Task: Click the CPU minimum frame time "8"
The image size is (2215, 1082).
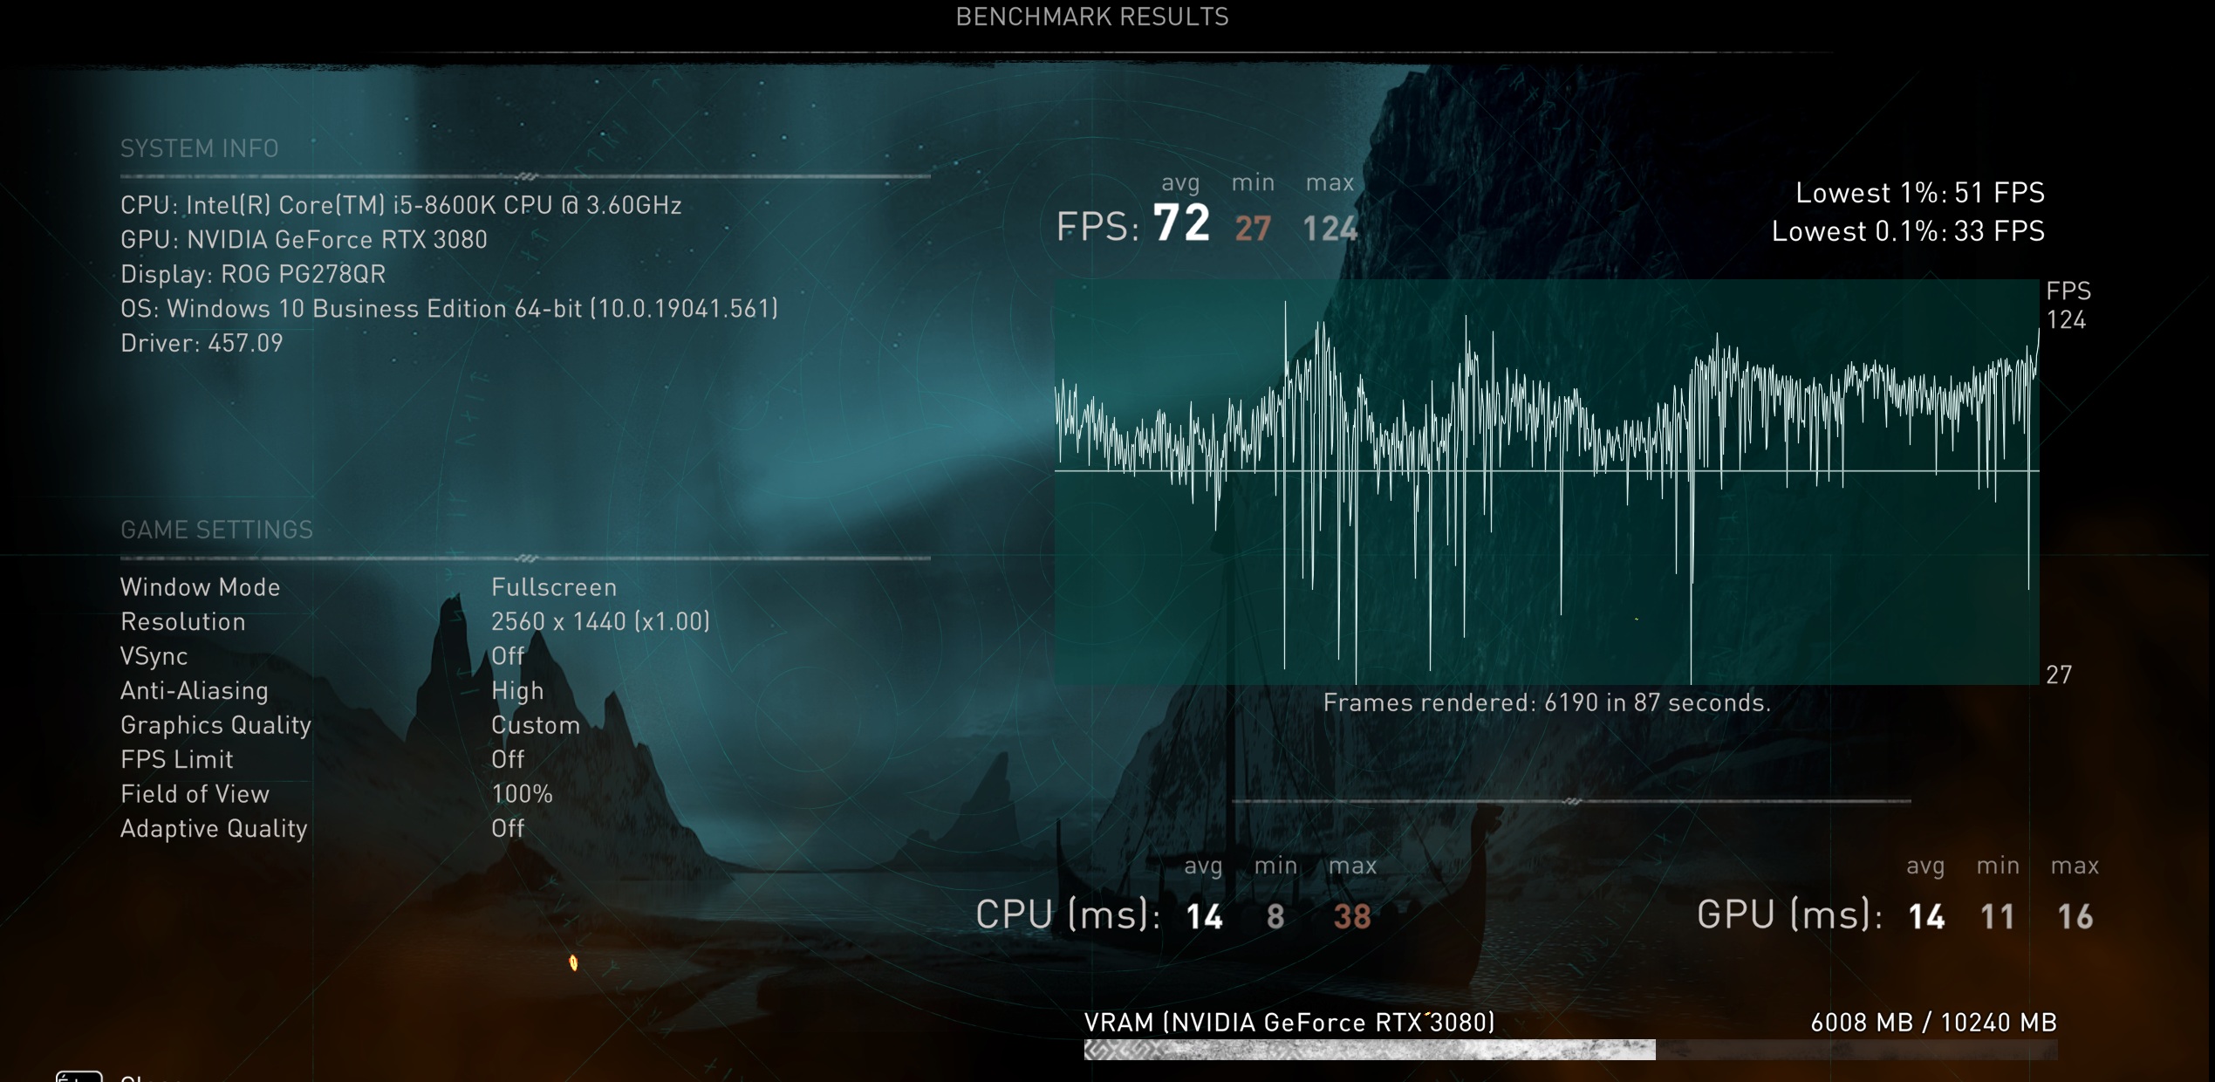Action: pos(1275,916)
